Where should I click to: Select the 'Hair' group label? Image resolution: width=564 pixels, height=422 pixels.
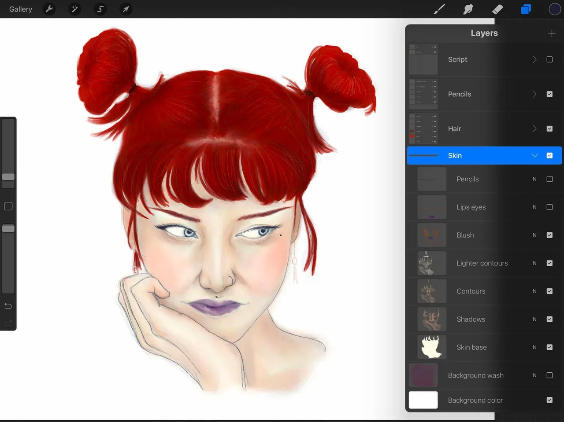point(454,129)
